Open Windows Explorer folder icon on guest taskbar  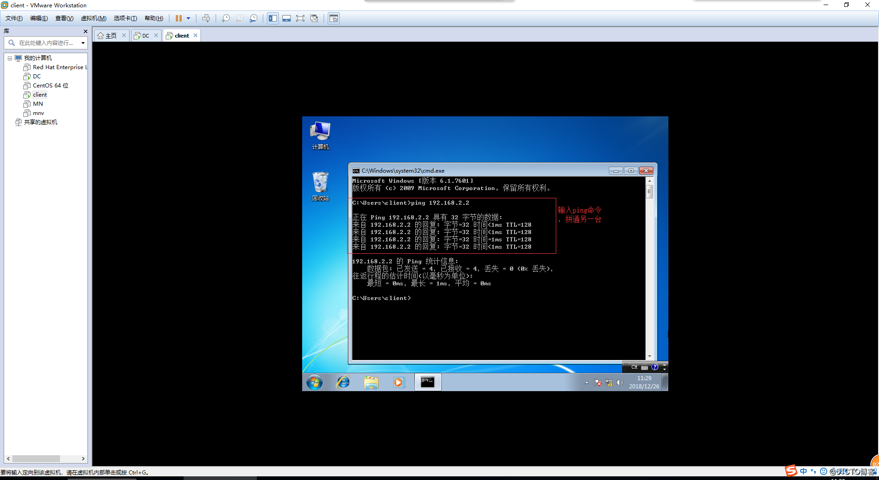click(371, 382)
